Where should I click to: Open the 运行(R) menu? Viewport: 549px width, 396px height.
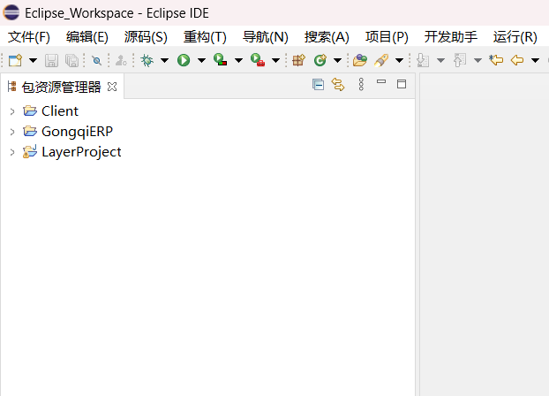(515, 37)
